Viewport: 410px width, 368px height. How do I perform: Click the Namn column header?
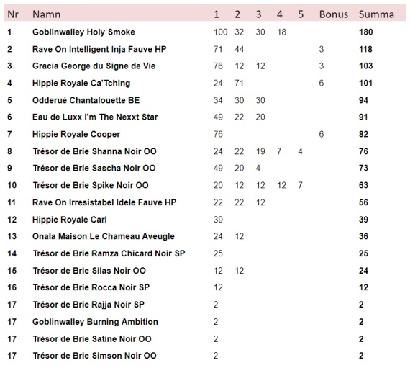tap(47, 14)
